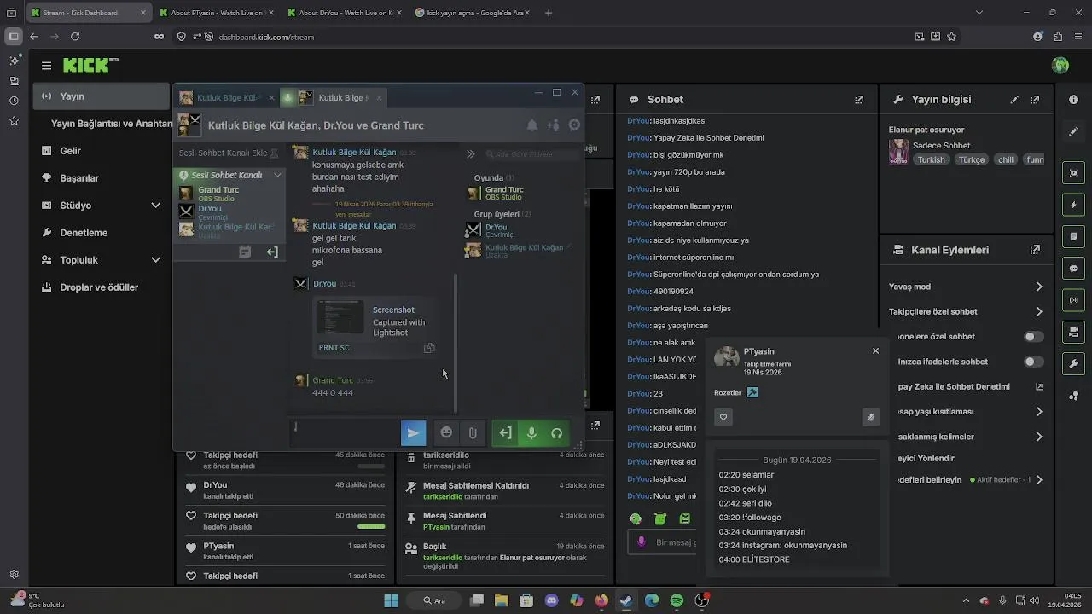This screenshot has height=614, width=1092.
Task: Open the info icon in the right sidebar
Action: [1074, 100]
